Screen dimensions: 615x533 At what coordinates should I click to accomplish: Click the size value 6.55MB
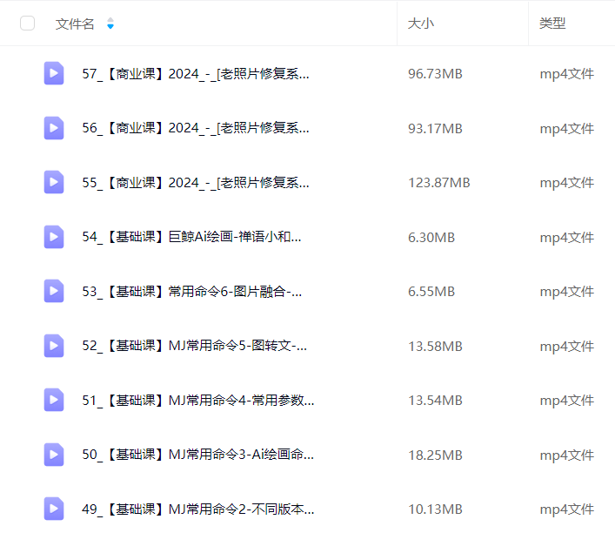[x=431, y=292]
